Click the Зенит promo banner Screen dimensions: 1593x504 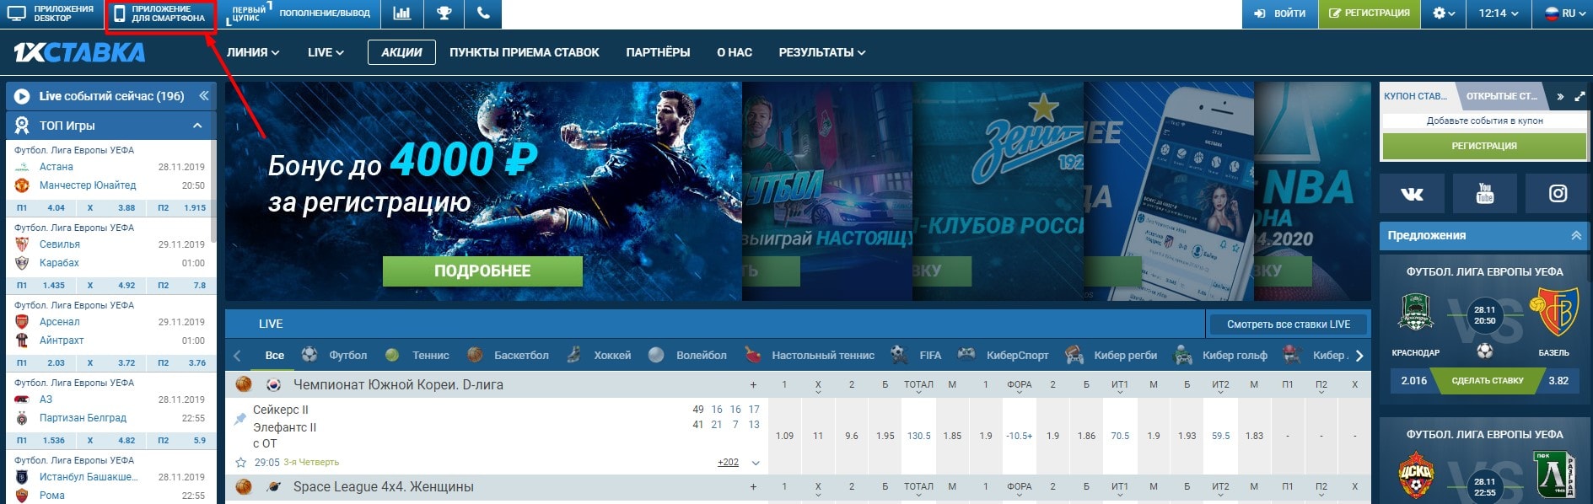click(998, 191)
